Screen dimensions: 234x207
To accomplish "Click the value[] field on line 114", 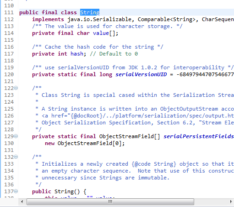I will (106, 33).
